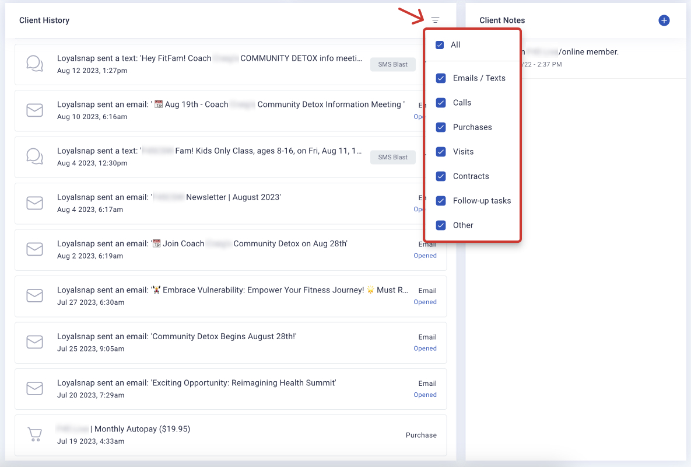Click Opened status on Aug 2 email
The image size is (691, 467).
tap(425, 256)
